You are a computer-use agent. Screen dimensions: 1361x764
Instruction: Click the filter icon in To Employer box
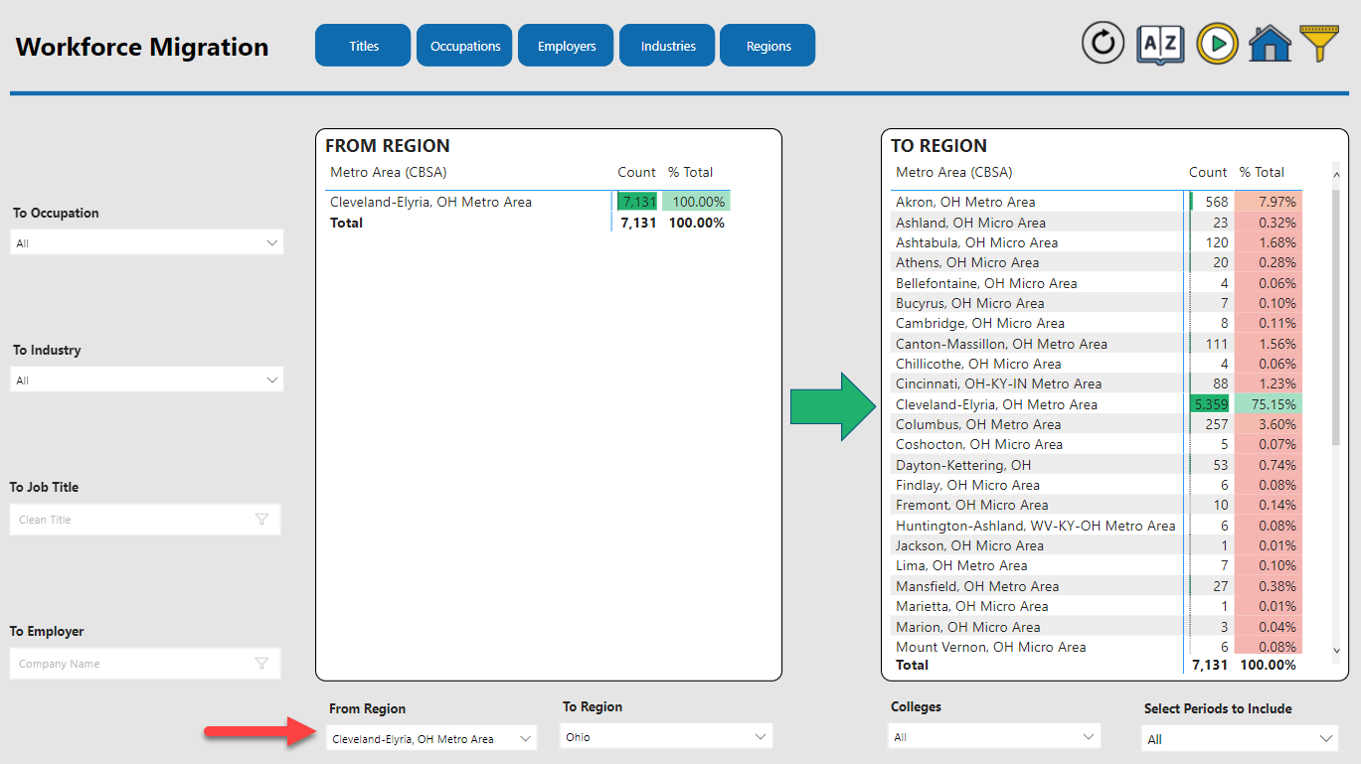261,663
